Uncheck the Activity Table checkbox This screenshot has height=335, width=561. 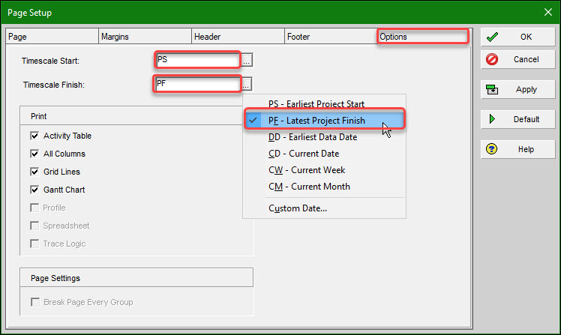pyautogui.click(x=34, y=136)
